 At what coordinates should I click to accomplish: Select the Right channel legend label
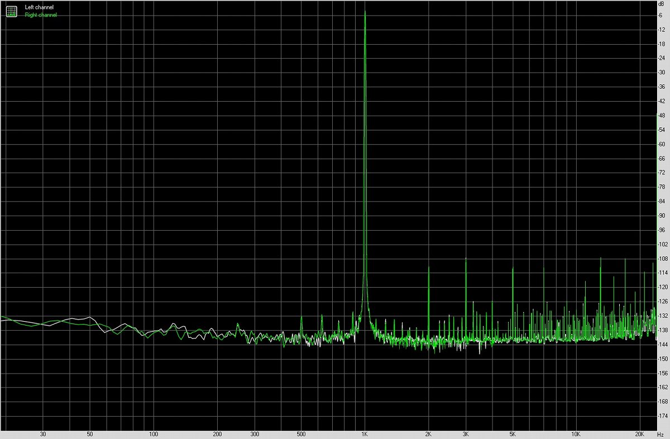point(41,15)
